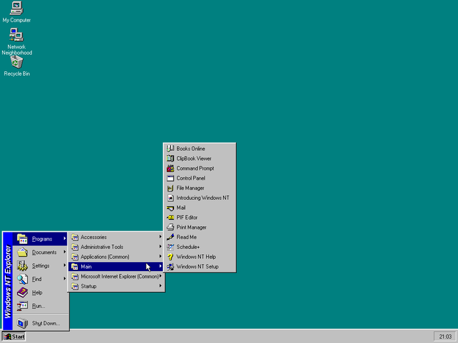This screenshot has width=458, height=343.
Task: Launch Command Prompt from Main menu
Action: (x=195, y=169)
